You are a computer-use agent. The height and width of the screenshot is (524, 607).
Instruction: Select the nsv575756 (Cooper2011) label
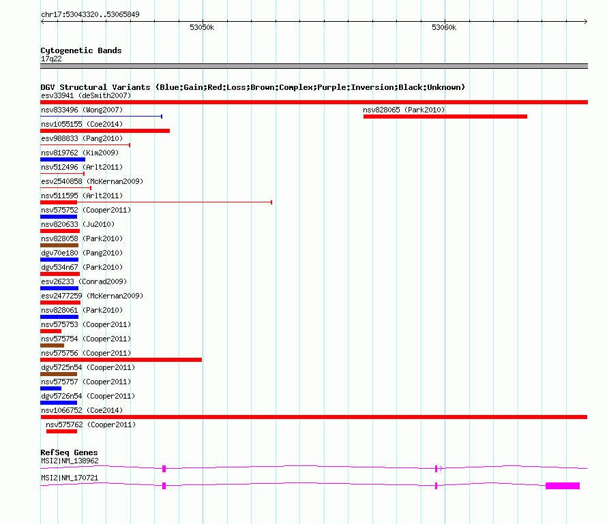pos(86,353)
